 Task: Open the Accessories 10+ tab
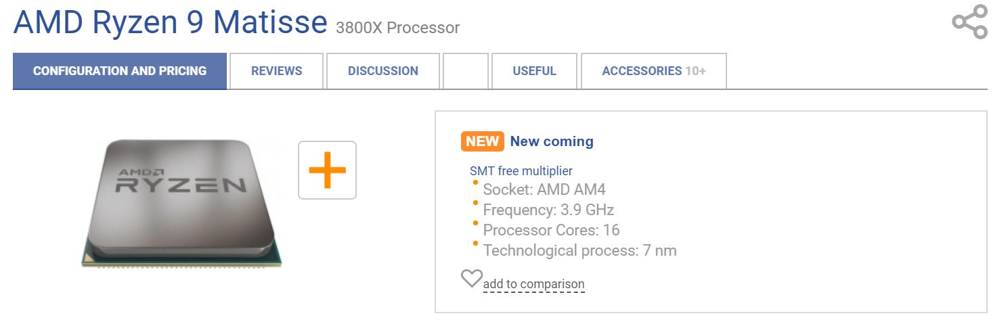654,71
